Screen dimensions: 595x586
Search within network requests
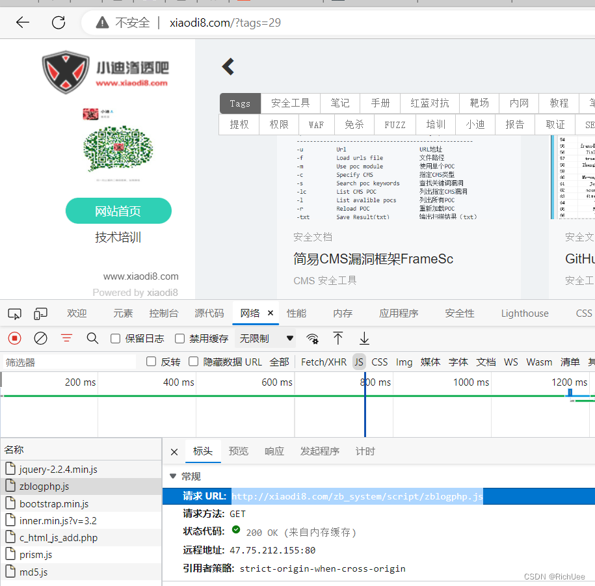(92, 338)
